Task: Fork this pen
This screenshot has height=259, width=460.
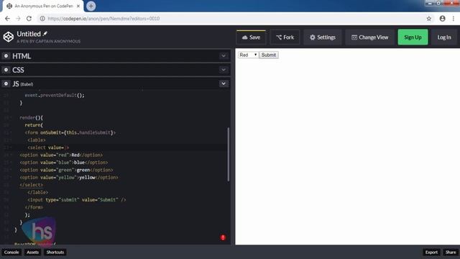Action: [x=285, y=37]
